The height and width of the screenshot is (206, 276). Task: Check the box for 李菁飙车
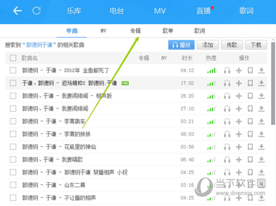click(x=13, y=121)
